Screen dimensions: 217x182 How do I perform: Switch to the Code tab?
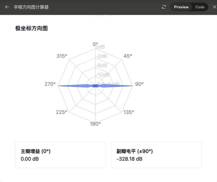(x=200, y=7)
